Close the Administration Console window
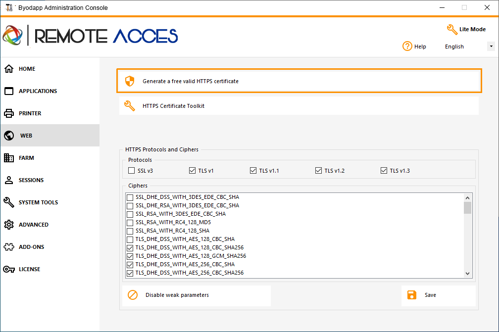Image resolution: width=499 pixels, height=332 pixels. pos(487,7)
